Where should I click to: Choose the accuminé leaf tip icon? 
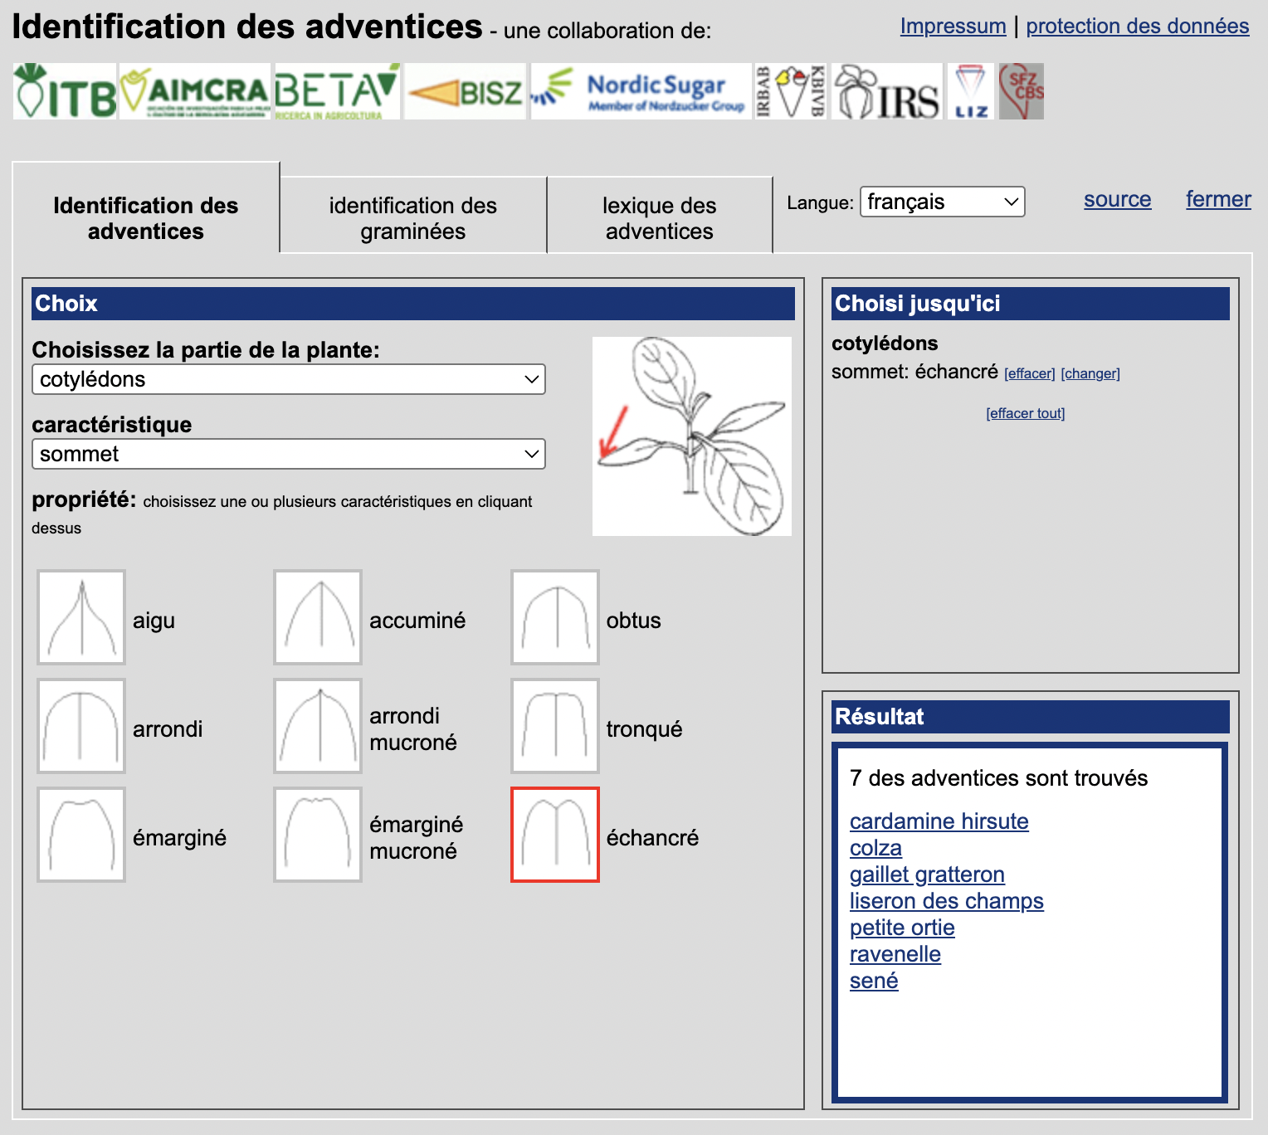[x=318, y=617]
